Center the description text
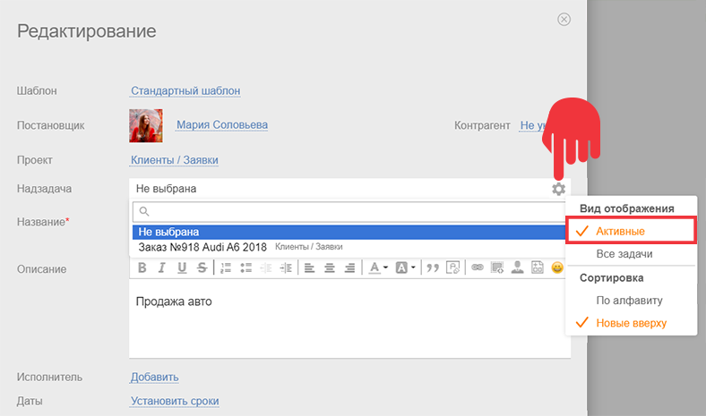 (330, 268)
